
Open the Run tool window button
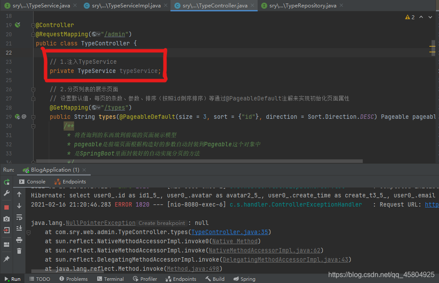tap(13, 279)
